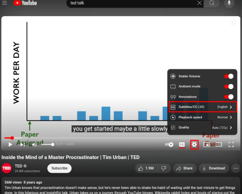Click the Stable Volume waveform icon
242x194 pixels.
coord(173,76)
